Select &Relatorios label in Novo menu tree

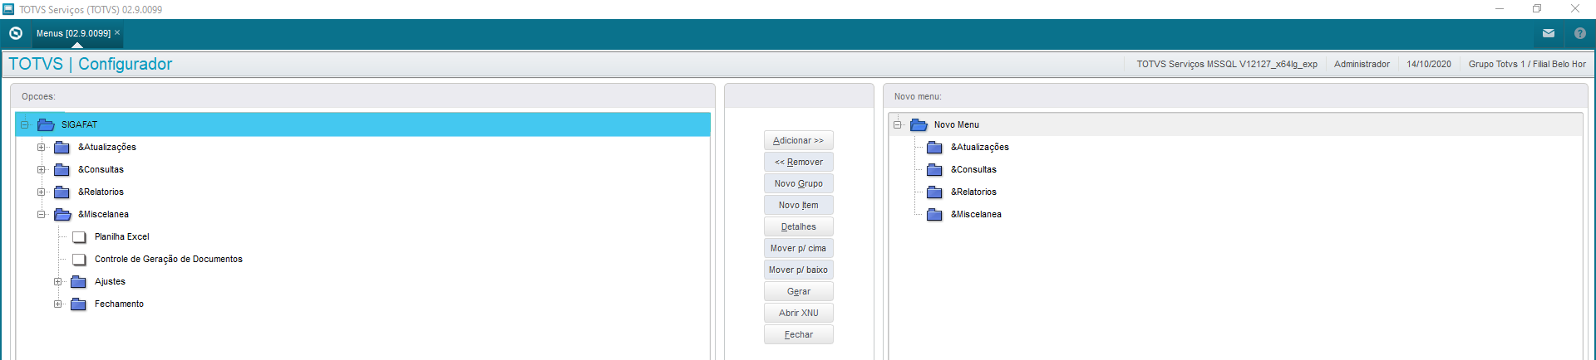[x=973, y=192]
